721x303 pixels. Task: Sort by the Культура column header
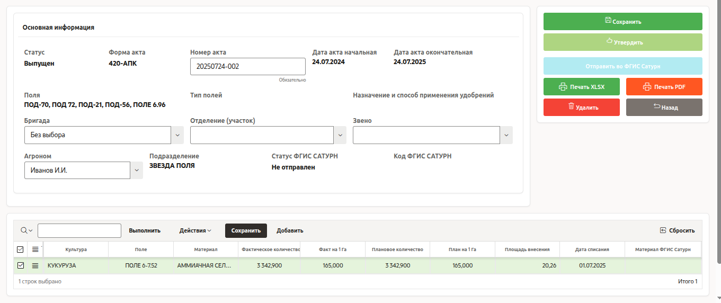[76, 249]
